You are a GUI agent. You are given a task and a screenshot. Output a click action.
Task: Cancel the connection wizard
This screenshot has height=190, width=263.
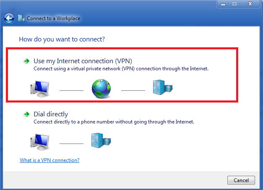click(x=241, y=180)
